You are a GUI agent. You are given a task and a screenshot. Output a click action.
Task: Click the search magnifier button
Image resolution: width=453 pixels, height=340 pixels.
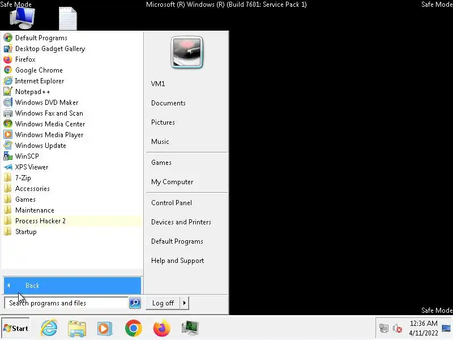[135, 303]
